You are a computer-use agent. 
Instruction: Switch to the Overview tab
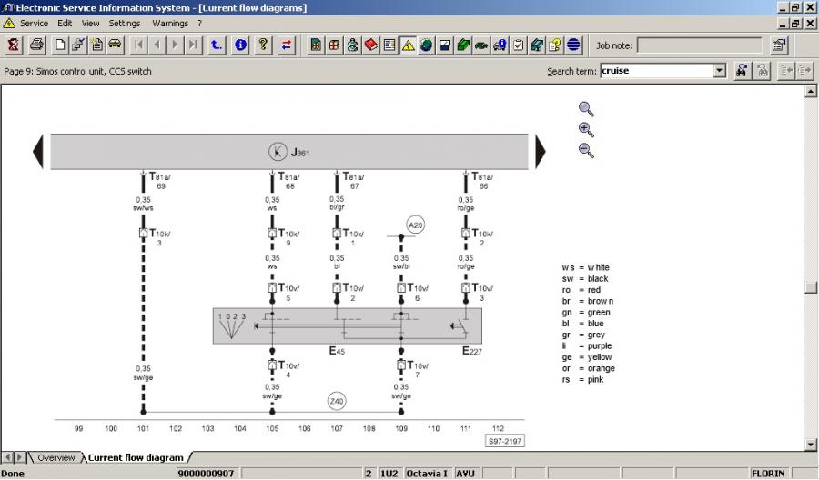pos(56,457)
